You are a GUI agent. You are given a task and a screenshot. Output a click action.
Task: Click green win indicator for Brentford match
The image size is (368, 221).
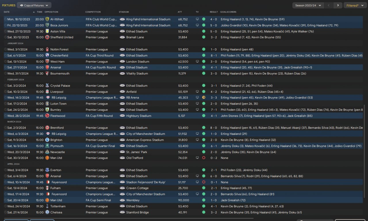coord(204,128)
